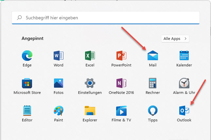Click the Suchbegriff hier eingeben search field
The height and width of the screenshot is (140, 211).
point(105,18)
